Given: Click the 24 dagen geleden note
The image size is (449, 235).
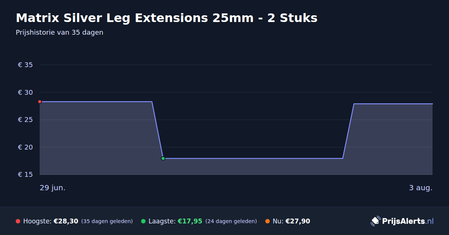Looking at the screenshot, I should (x=231, y=221).
